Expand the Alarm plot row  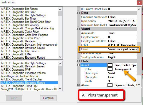[x=78, y=85]
